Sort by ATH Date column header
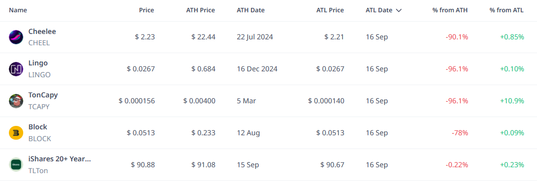This screenshot has width=537, height=181. pyautogui.click(x=250, y=10)
